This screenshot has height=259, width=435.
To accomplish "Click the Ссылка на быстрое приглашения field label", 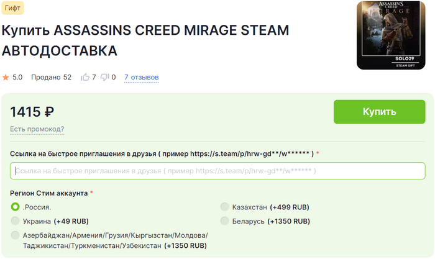I will click(x=162, y=153).
